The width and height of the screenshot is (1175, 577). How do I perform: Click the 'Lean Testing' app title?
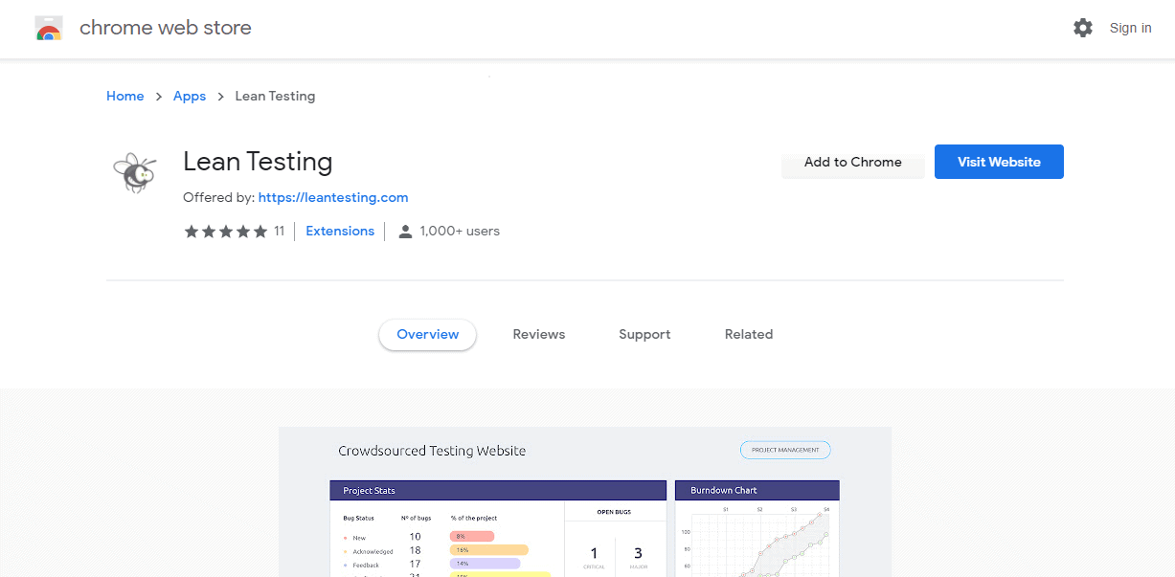[x=258, y=162]
